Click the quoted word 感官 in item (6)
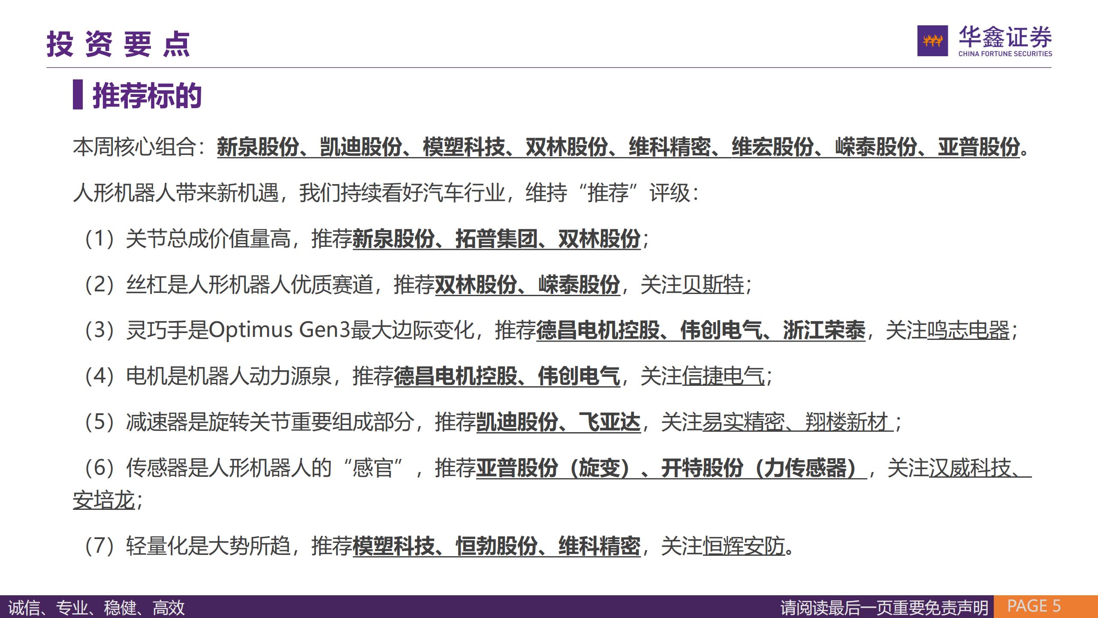 (372, 468)
